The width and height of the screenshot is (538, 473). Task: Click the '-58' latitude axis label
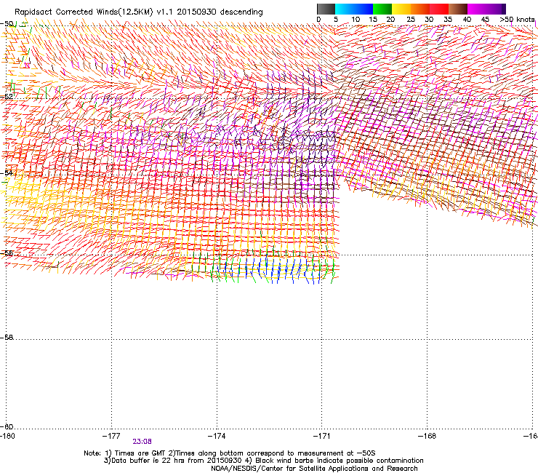pos(7,338)
